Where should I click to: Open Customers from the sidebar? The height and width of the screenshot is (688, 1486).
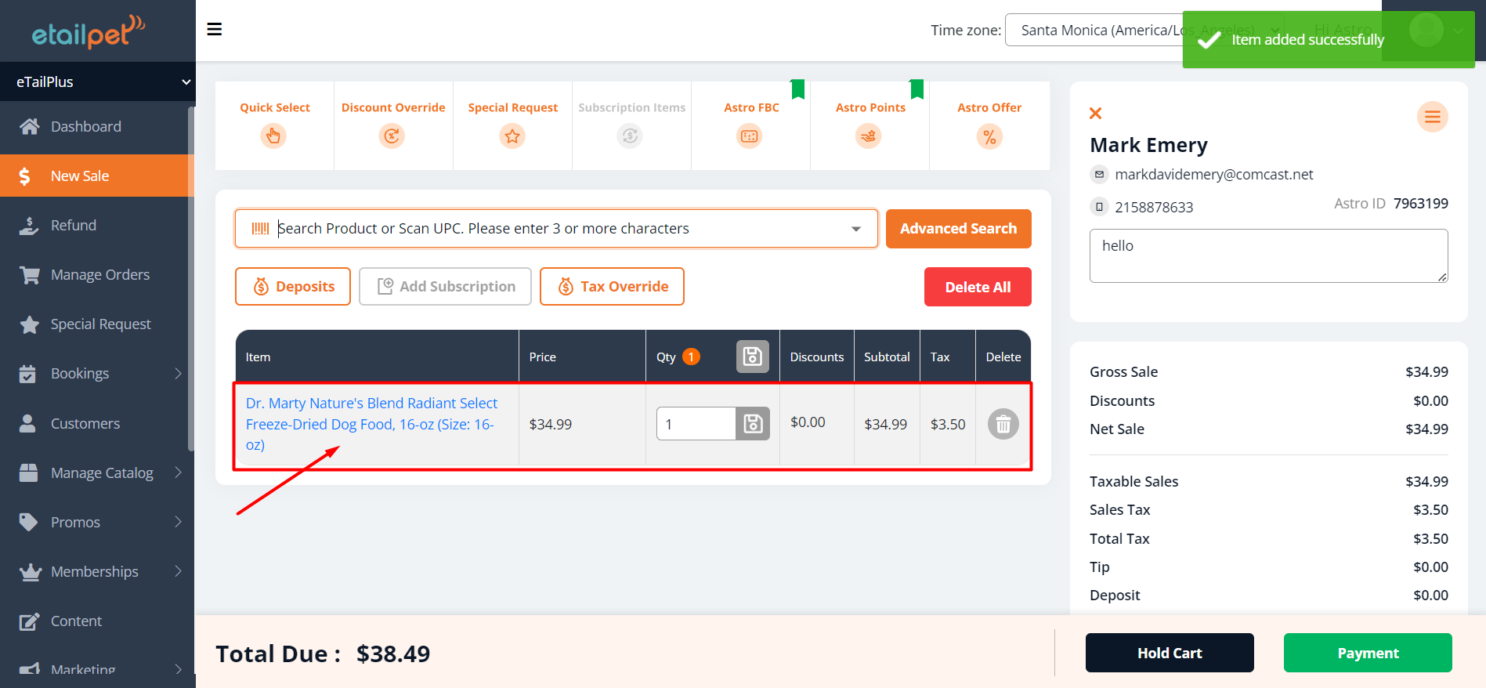tap(85, 424)
